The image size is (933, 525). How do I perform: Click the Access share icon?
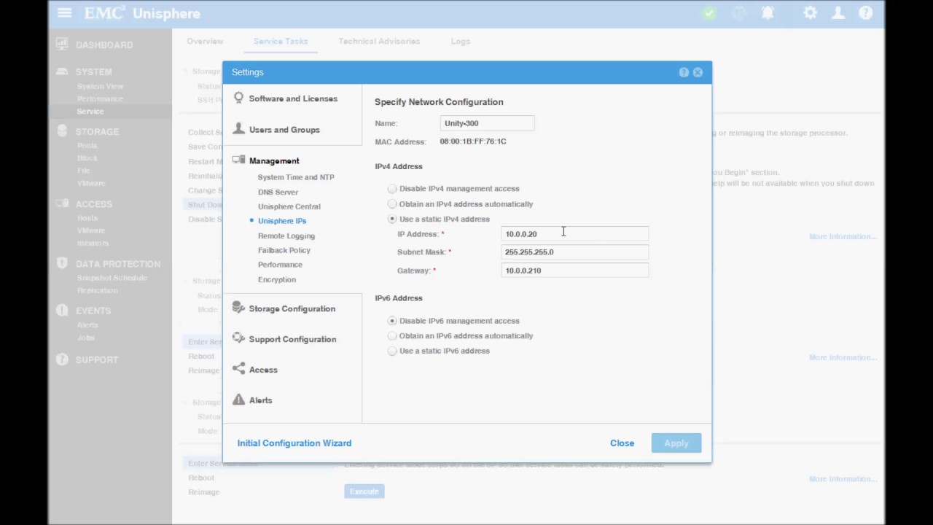pyautogui.click(x=238, y=370)
